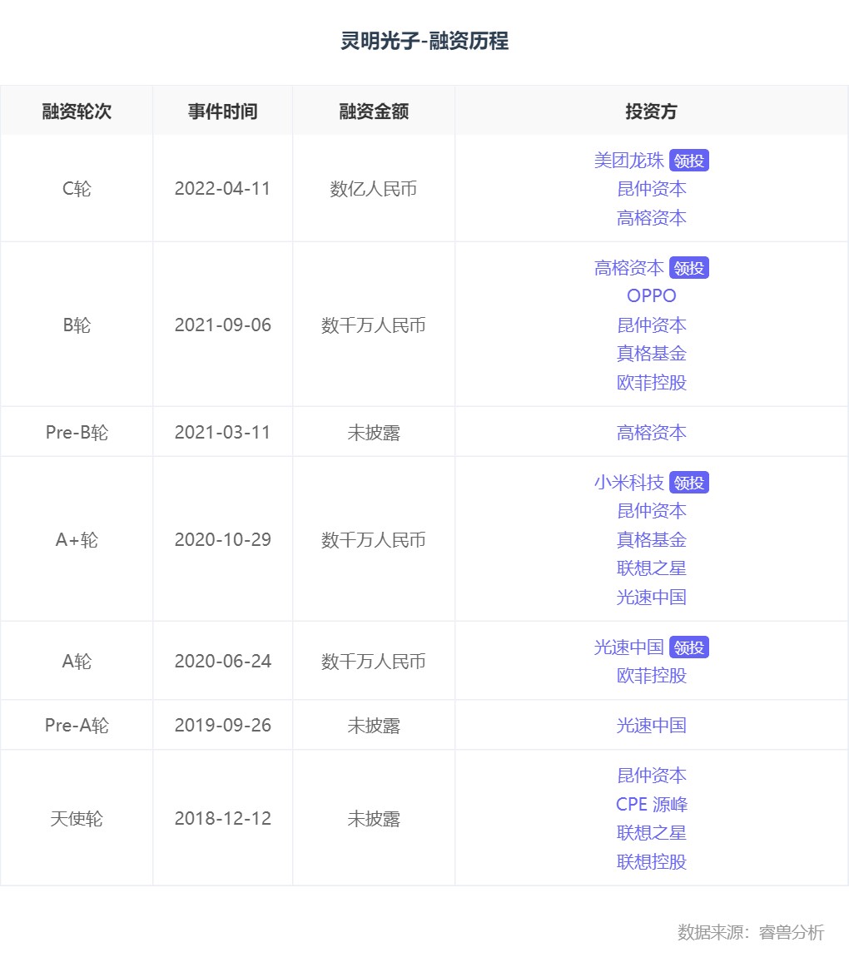This screenshot has width=849, height=977.
Task: Select date 2021-03-11
Action: point(222,433)
